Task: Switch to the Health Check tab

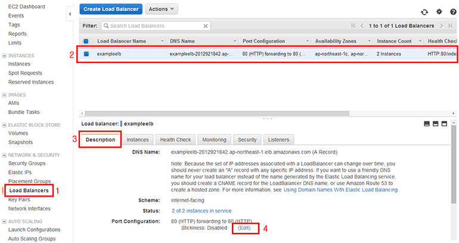Action: point(175,139)
